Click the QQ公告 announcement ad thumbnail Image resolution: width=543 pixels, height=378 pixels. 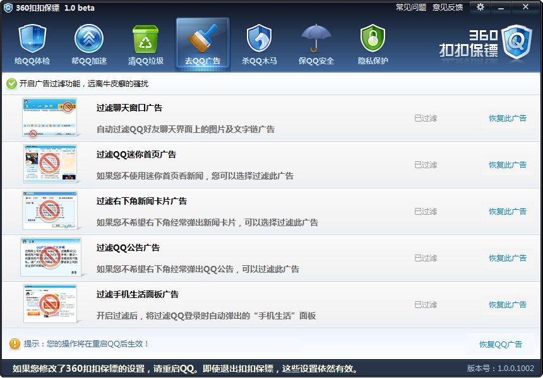coord(51,257)
